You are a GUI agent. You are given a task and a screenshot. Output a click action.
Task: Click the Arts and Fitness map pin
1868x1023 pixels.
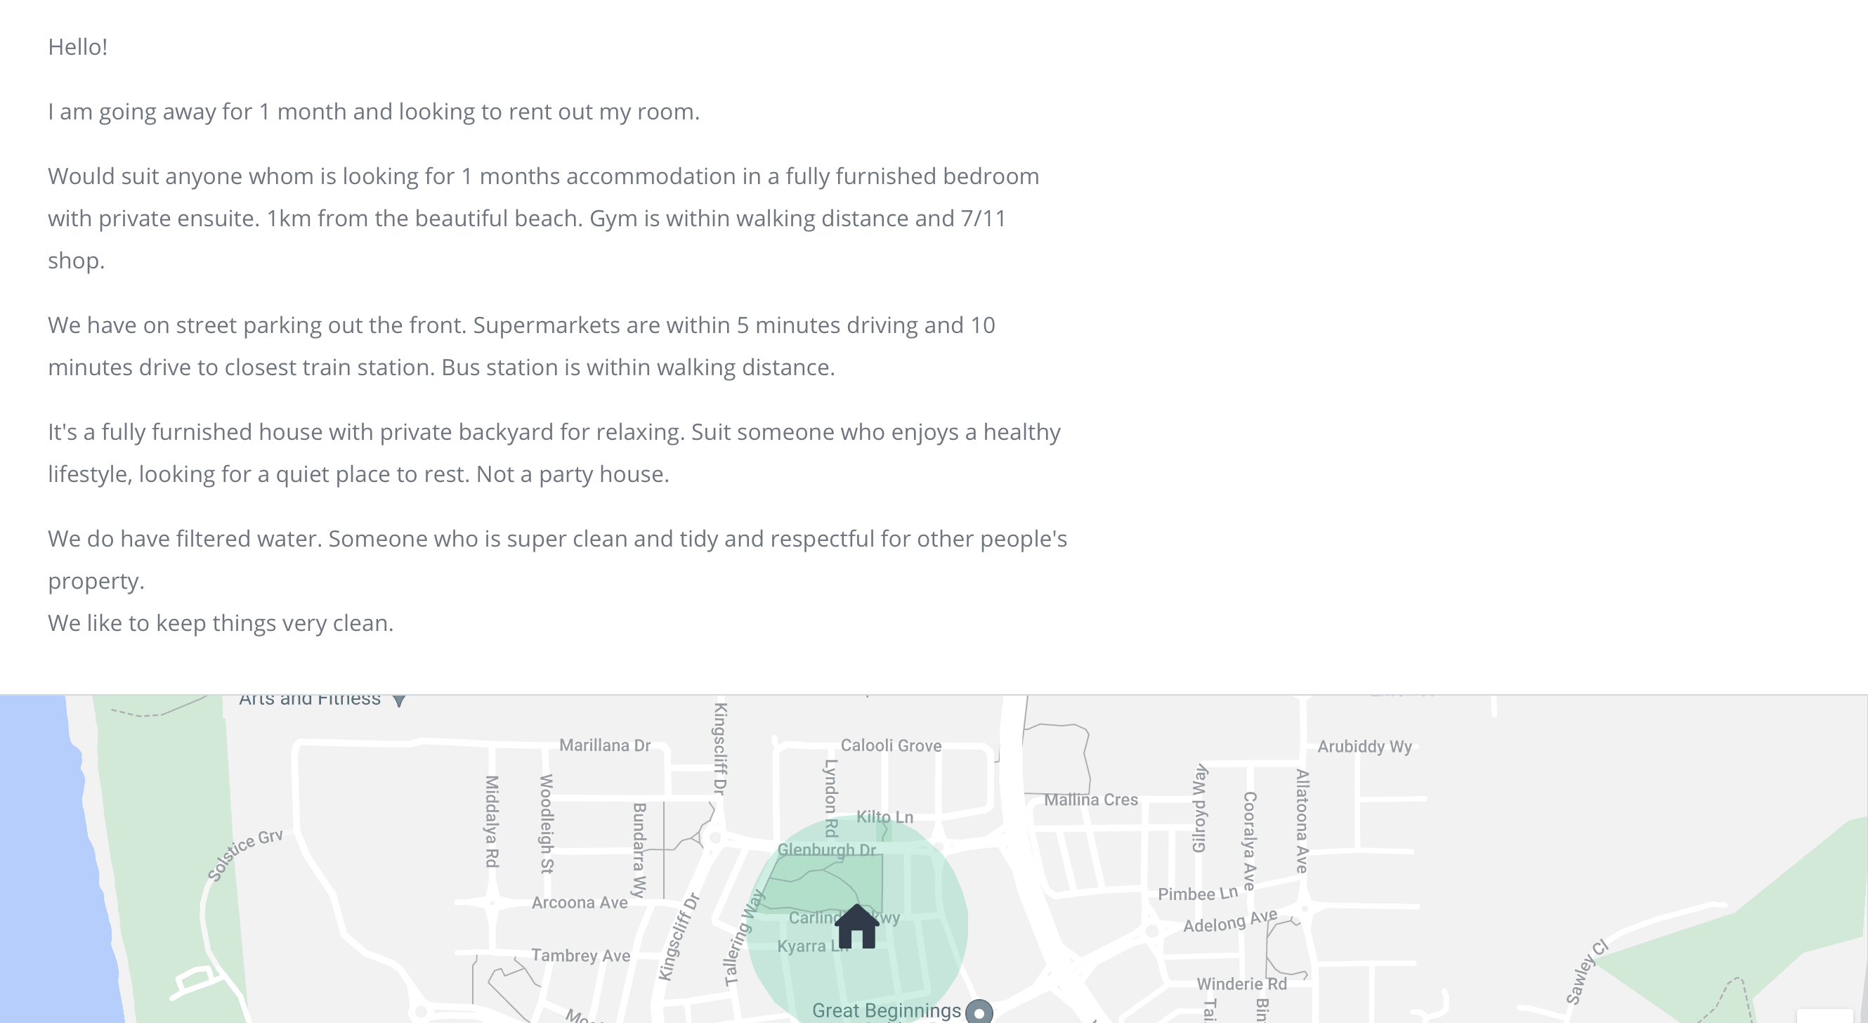399,701
